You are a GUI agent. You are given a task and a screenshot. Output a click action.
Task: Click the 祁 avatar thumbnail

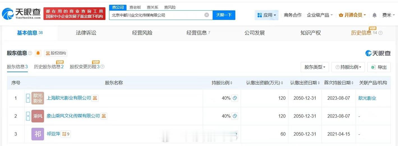pos(38,134)
